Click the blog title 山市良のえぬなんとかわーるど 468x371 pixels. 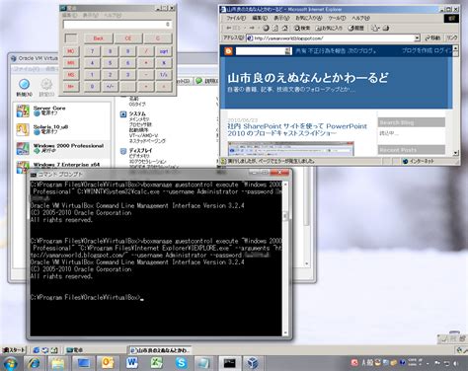point(308,78)
